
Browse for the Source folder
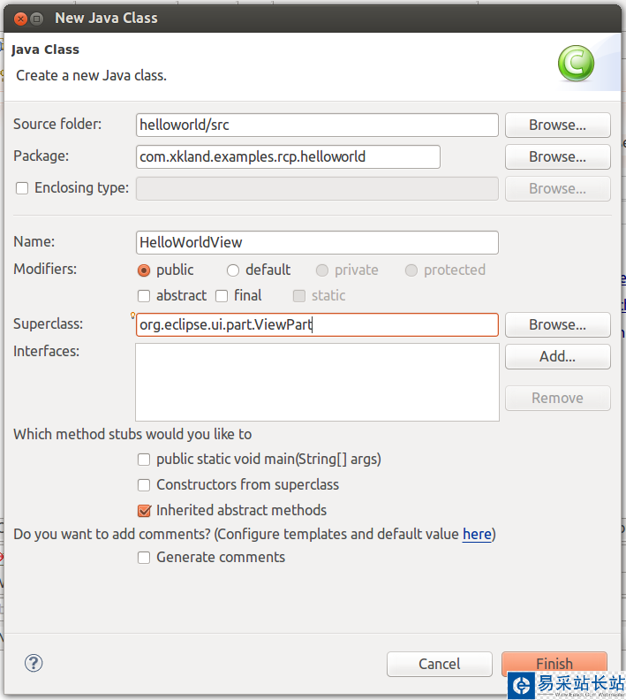(557, 125)
